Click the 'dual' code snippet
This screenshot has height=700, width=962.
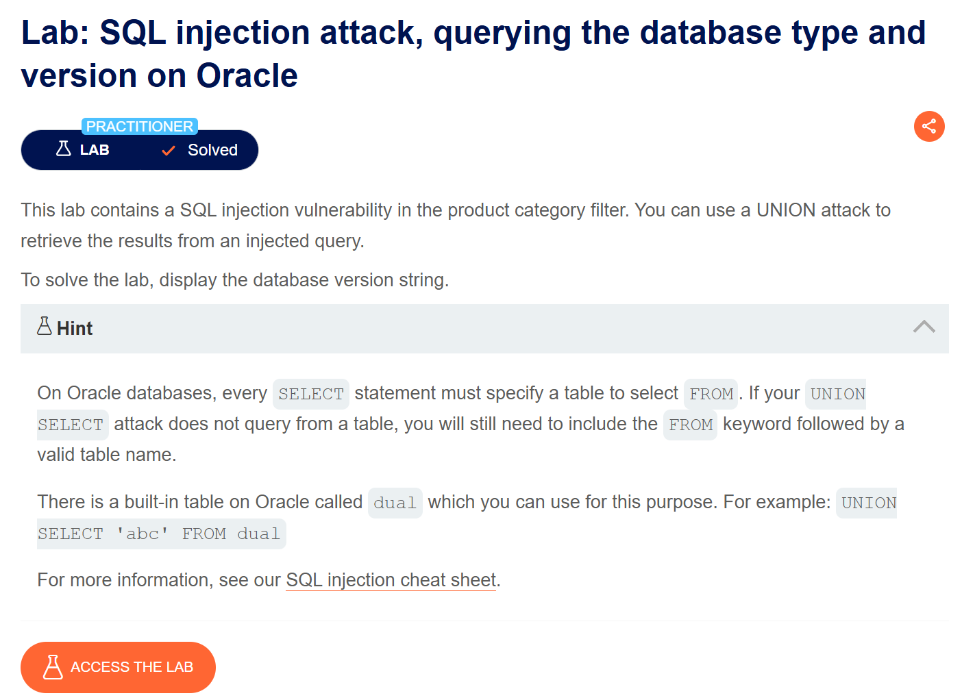coord(395,503)
